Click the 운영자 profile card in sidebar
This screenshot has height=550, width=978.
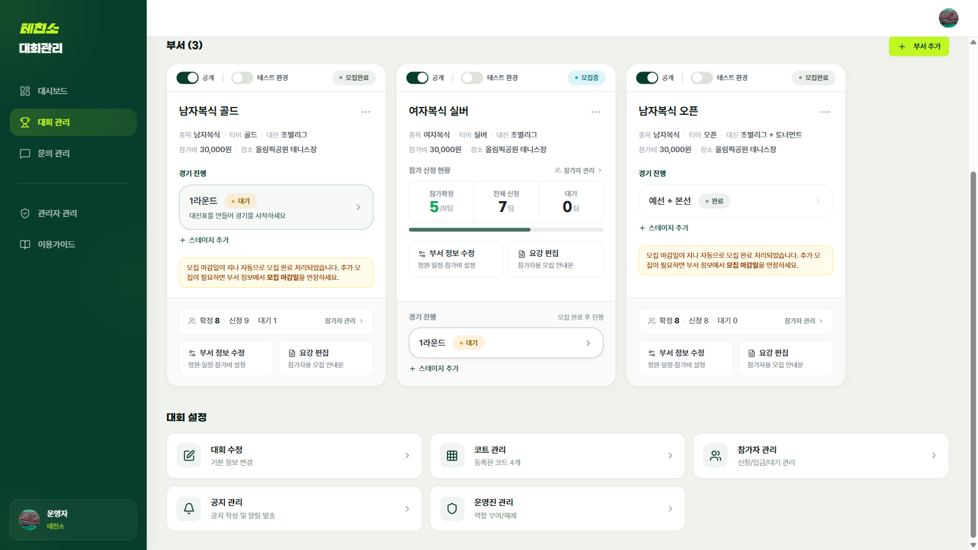point(73,519)
